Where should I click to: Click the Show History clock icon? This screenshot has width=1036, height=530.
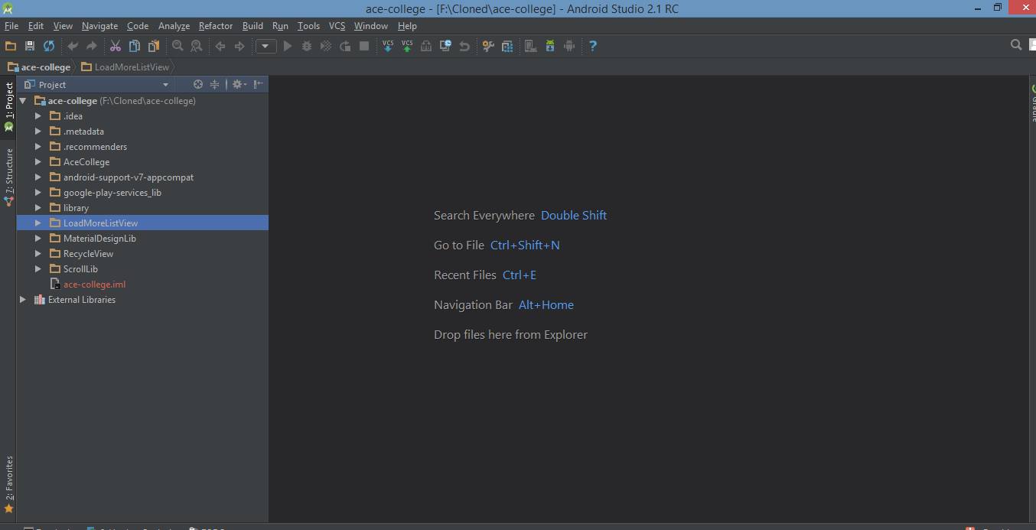445,46
